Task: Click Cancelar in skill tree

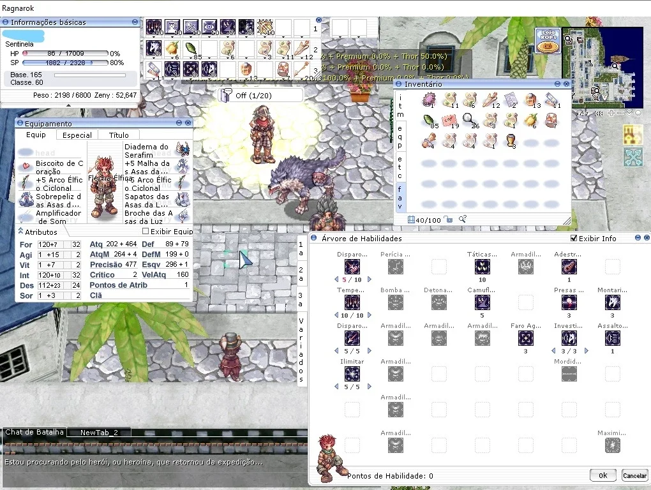Action: pyautogui.click(x=634, y=475)
